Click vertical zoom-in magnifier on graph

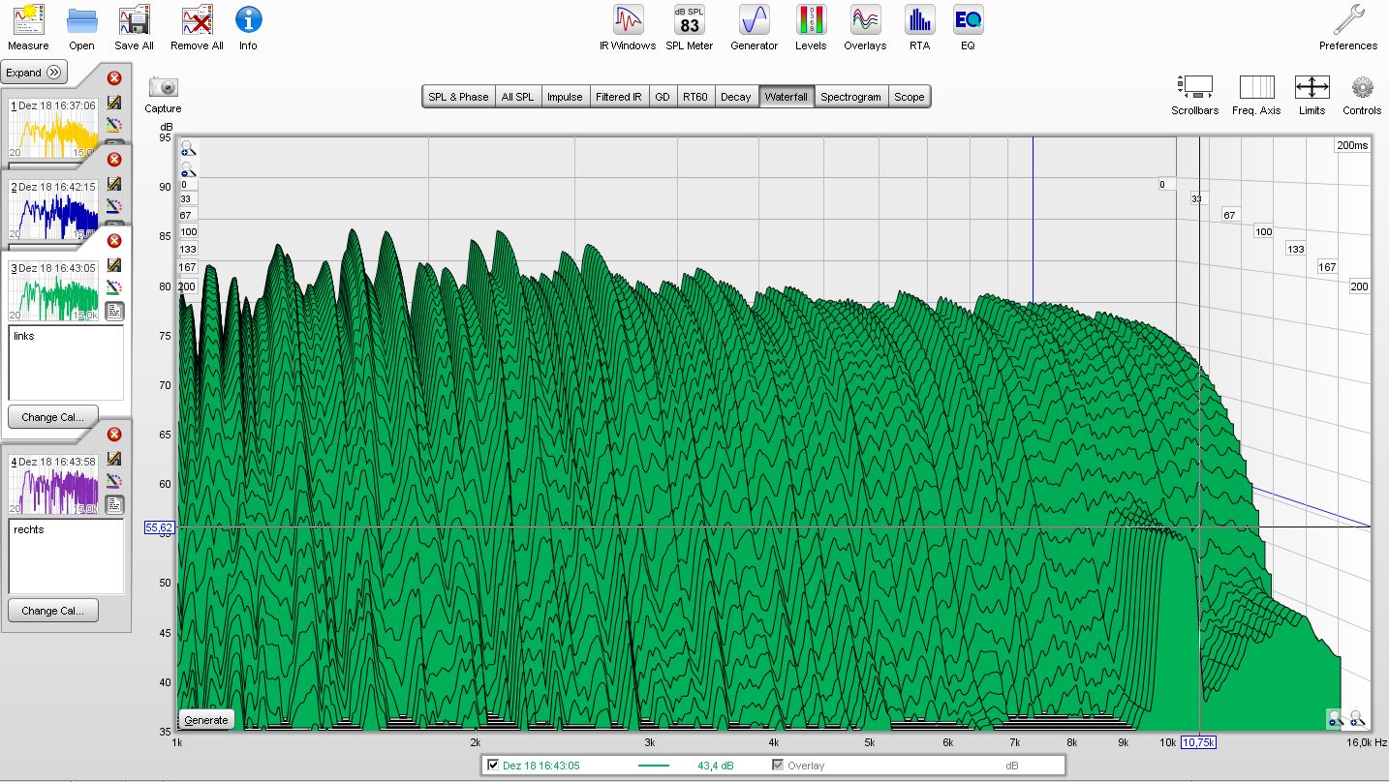(x=187, y=148)
